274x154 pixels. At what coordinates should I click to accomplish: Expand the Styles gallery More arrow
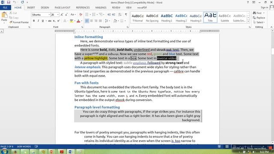pyautogui.click(x=248, y=21)
